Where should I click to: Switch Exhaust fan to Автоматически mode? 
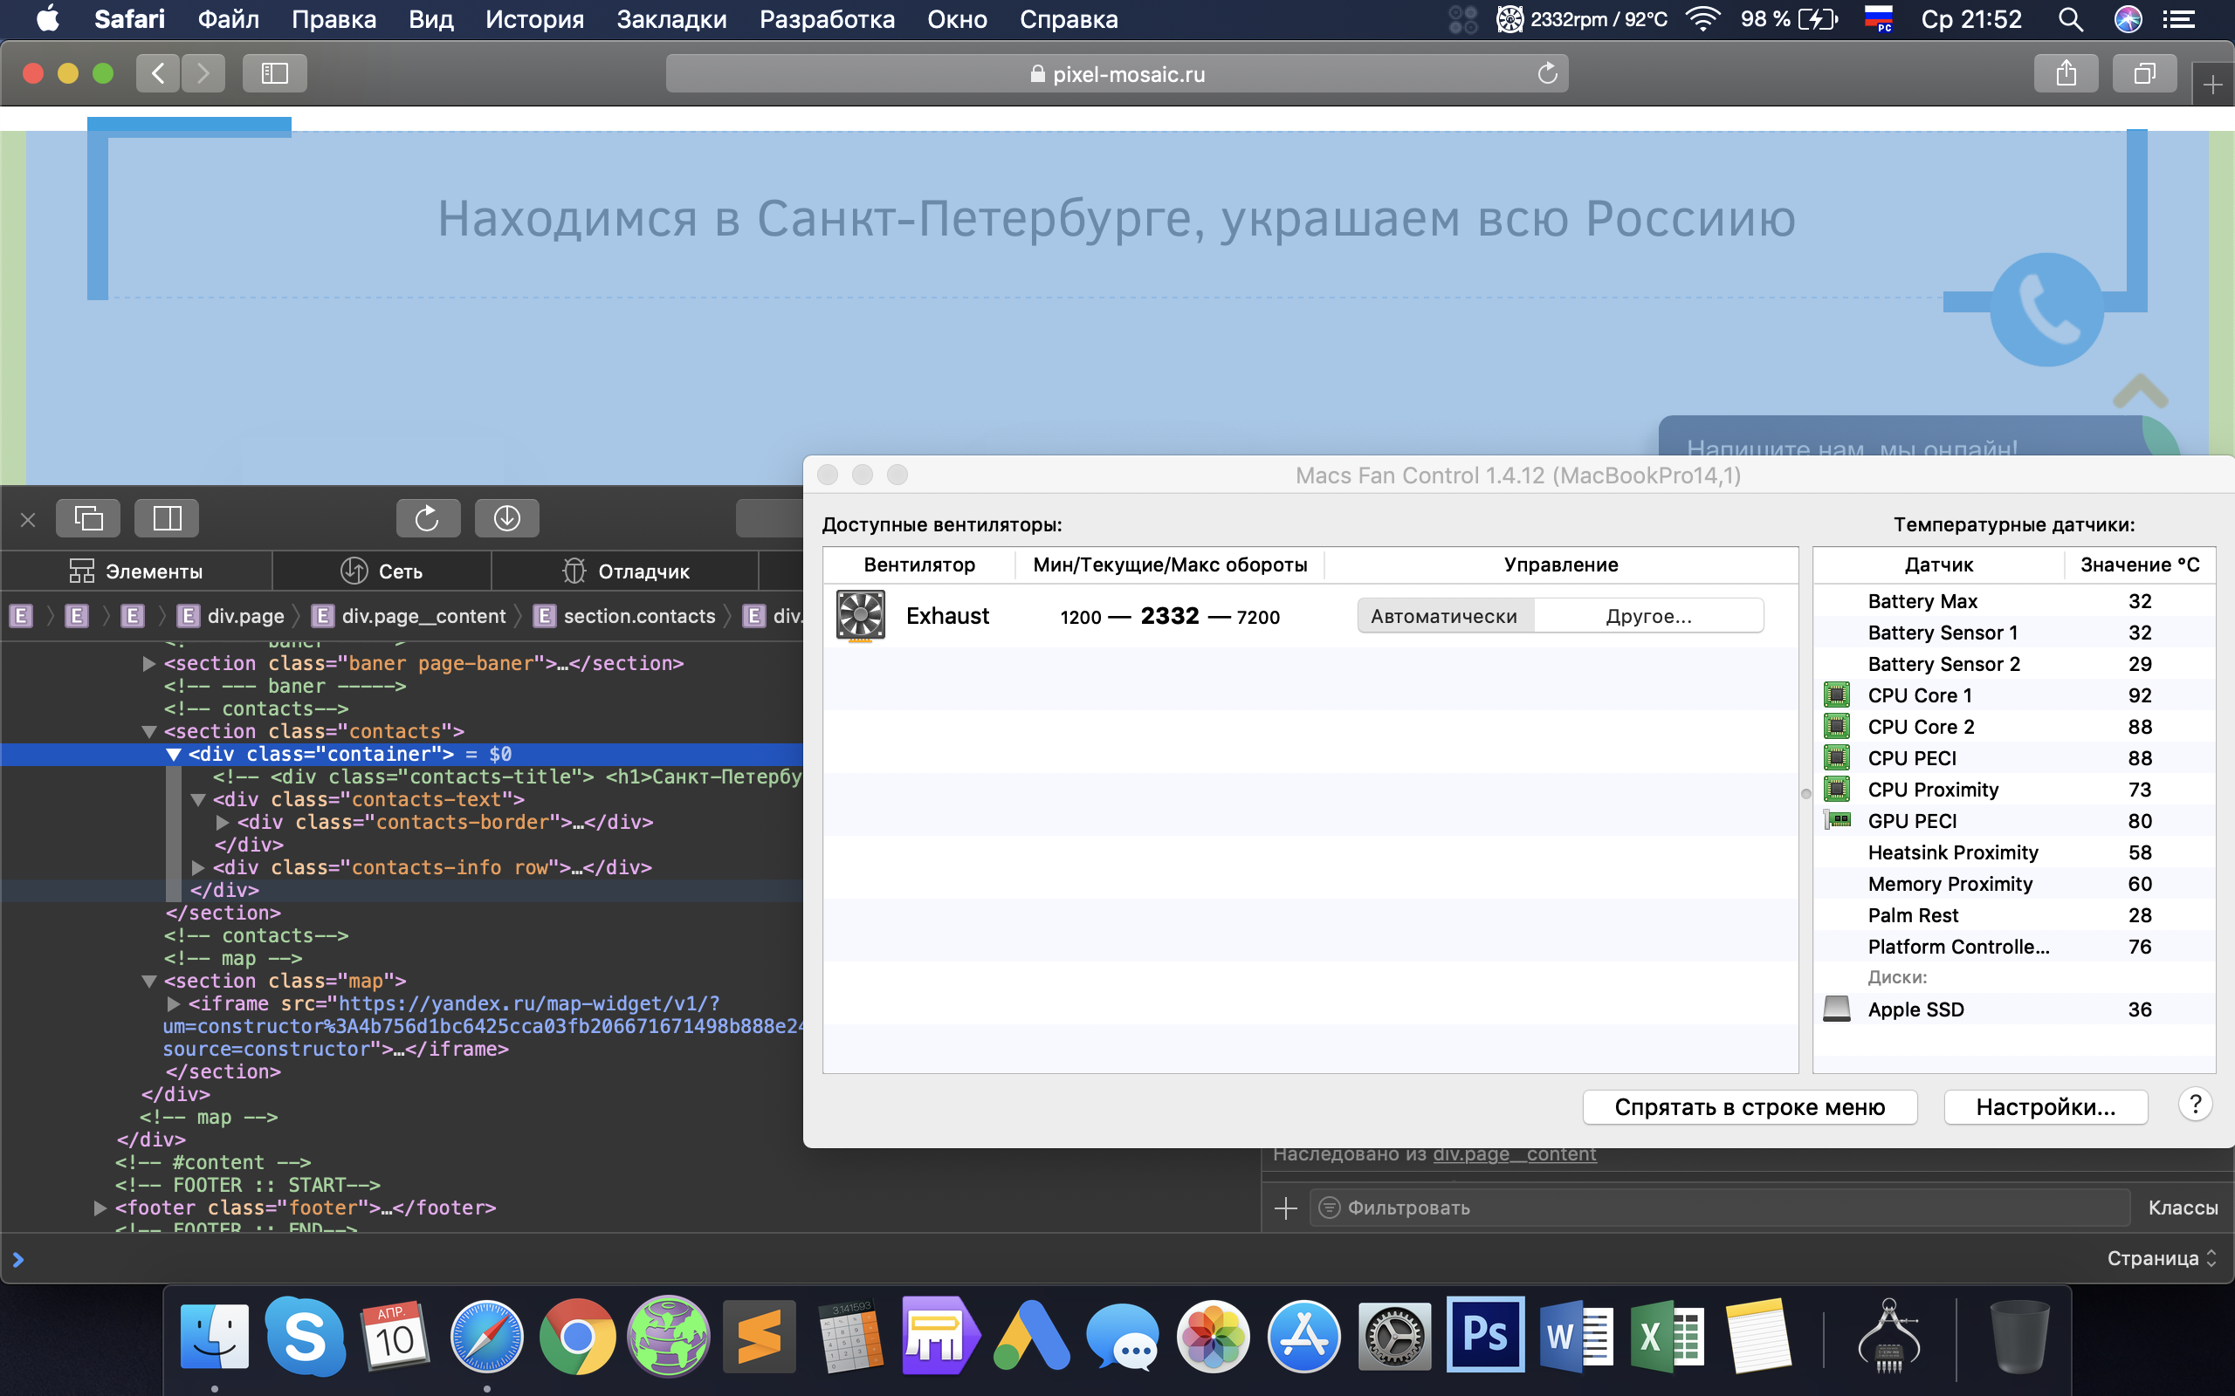[1443, 616]
